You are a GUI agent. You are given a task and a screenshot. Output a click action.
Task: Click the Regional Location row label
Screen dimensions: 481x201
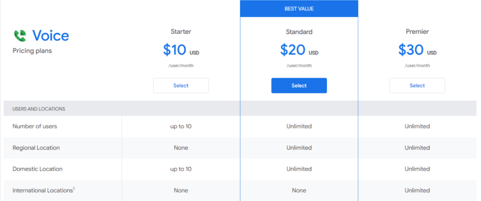click(x=36, y=148)
